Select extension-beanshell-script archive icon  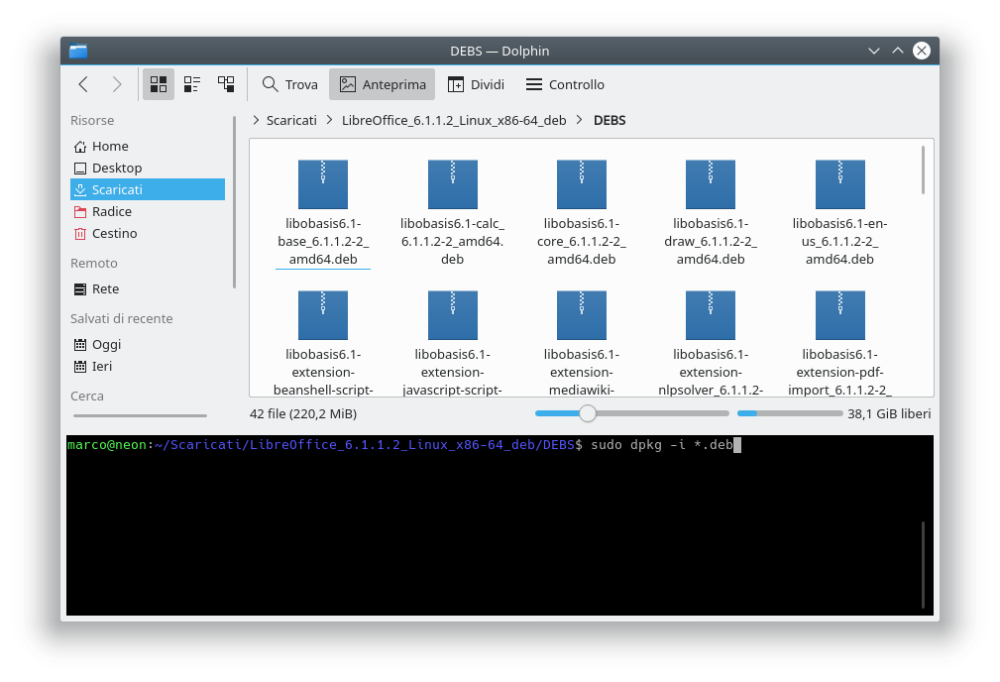[x=323, y=315]
